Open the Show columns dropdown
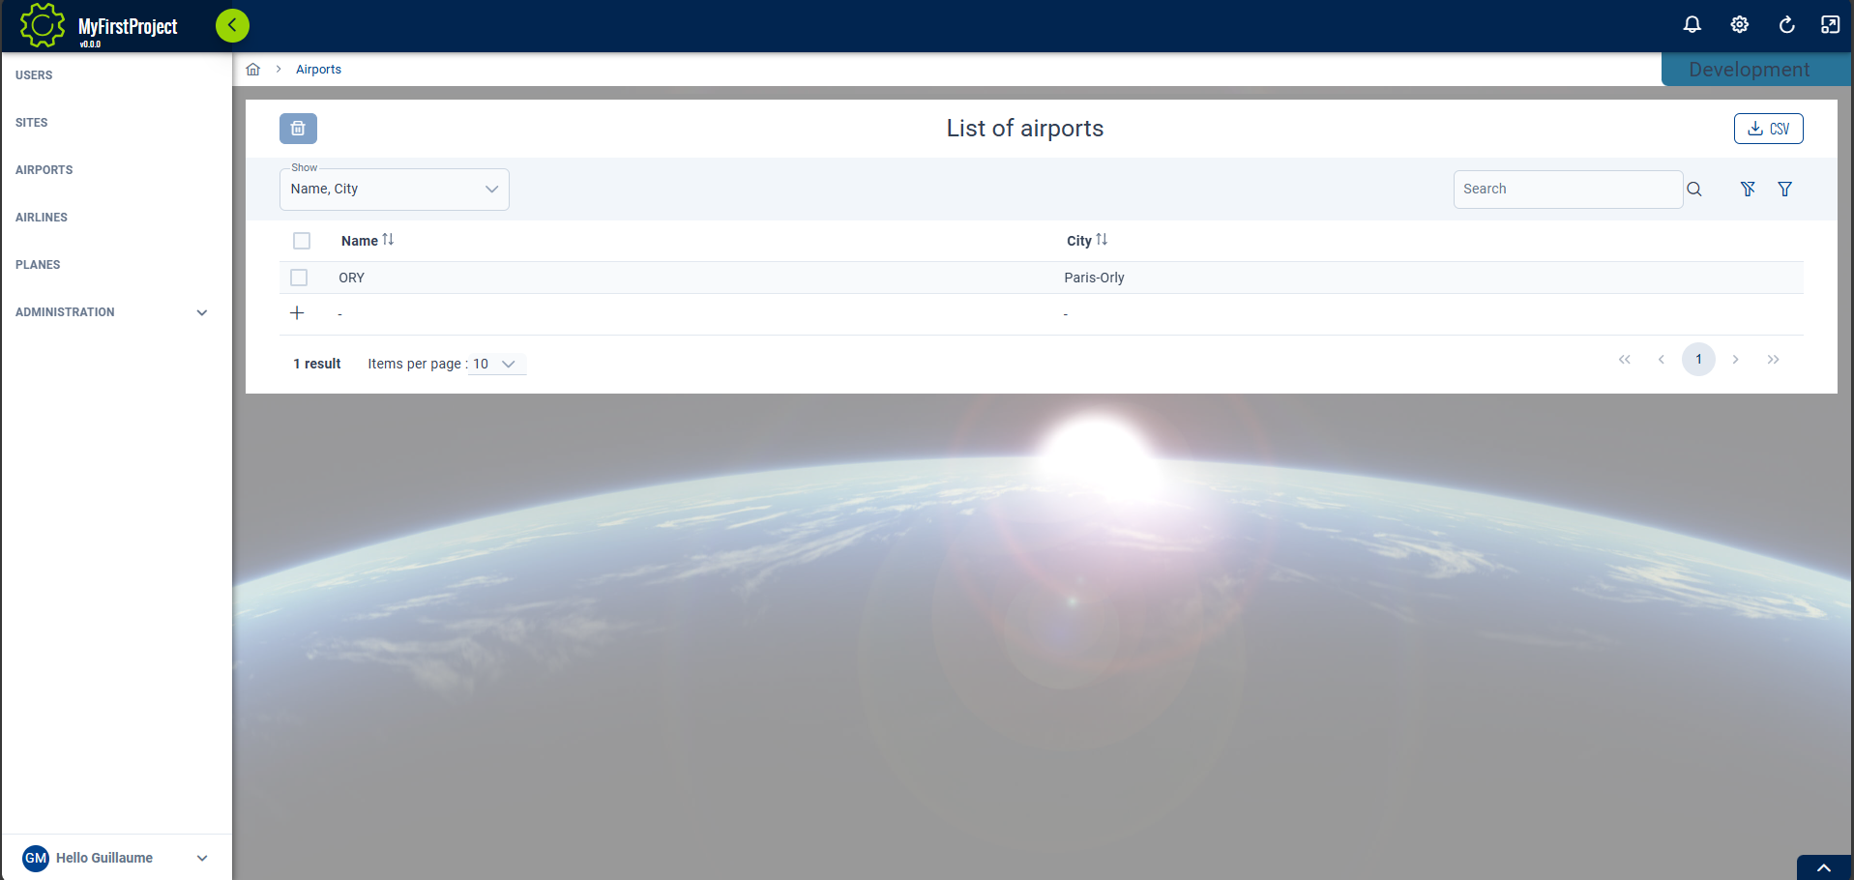The height and width of the screenshot is (880, 1854). click(x=395, y=190)
